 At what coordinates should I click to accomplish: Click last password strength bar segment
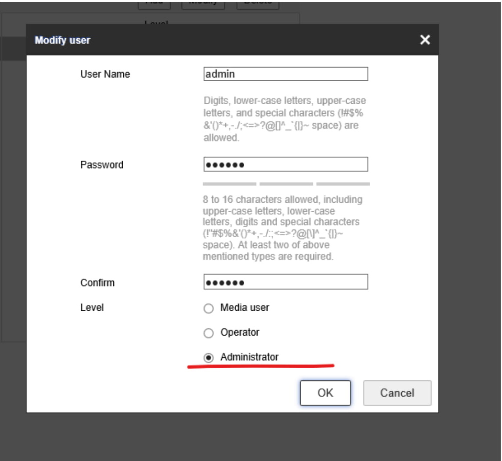tap(343, 184)
